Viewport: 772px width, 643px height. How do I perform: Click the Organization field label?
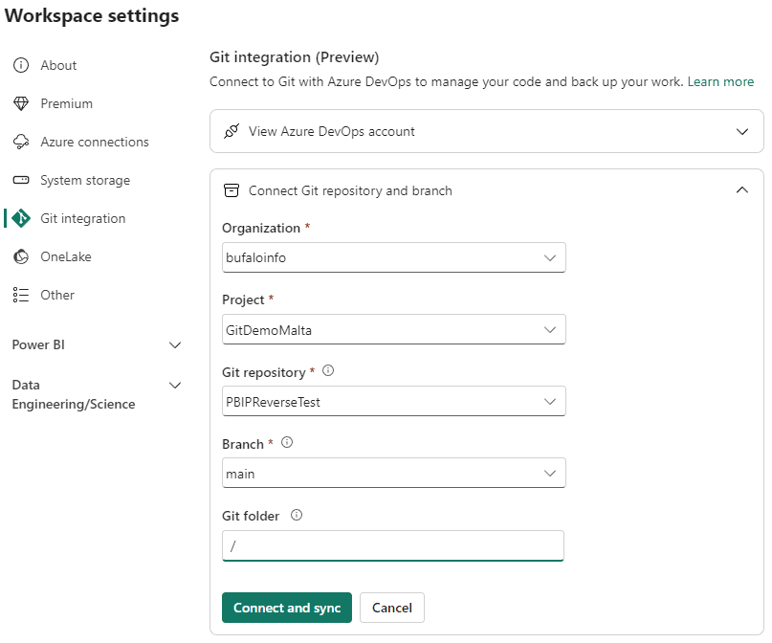point(261,228)
